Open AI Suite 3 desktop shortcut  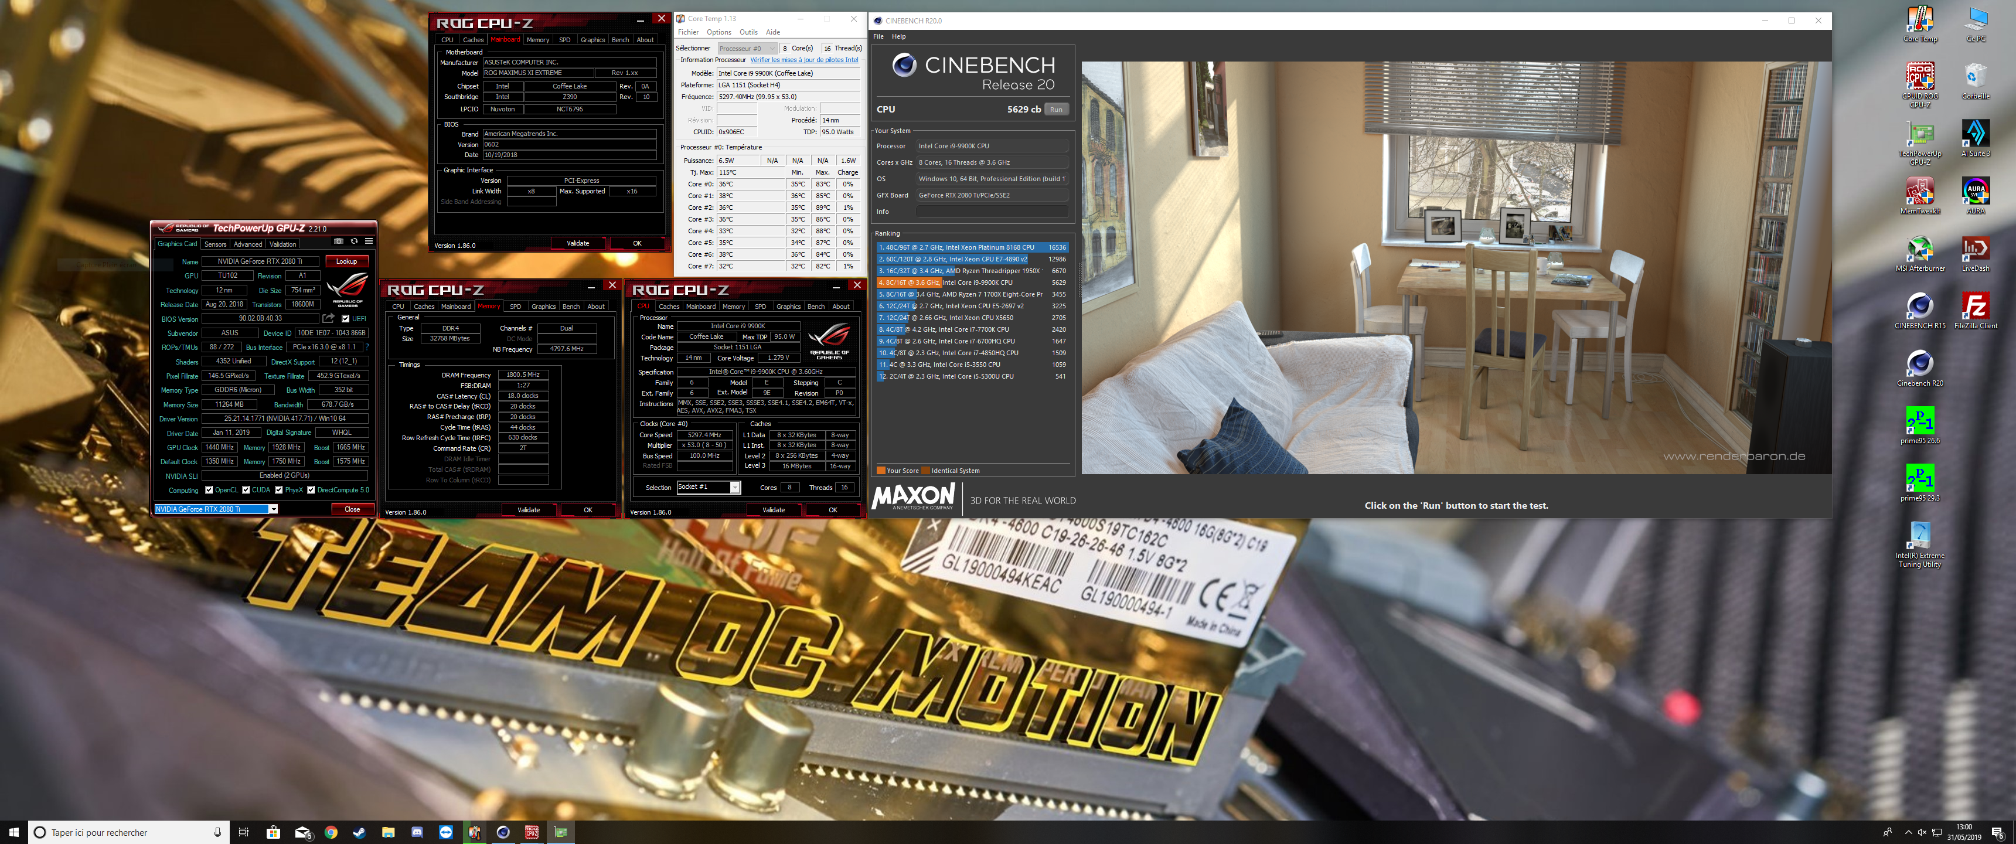click(x=1976, y=138)
